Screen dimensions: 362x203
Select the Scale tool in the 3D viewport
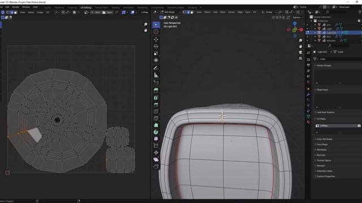[x=156, y=54]
